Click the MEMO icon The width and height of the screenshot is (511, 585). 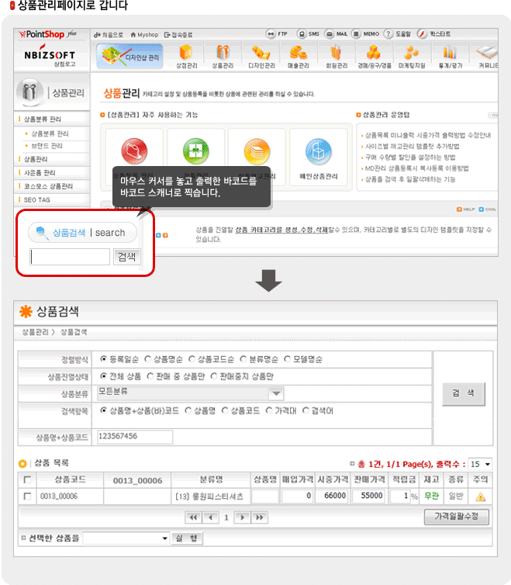point(356,34)
